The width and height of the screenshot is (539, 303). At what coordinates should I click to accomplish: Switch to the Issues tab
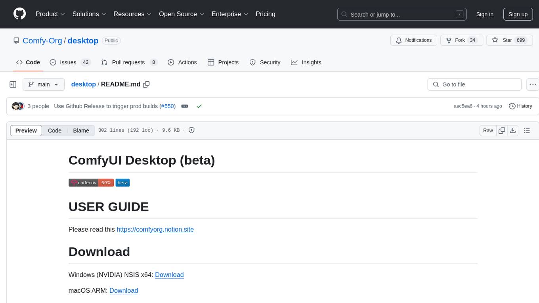(x=70, y=62)
